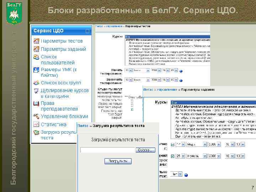
Task: Open the Параметры заданий link
Action: tap(63, 49)
